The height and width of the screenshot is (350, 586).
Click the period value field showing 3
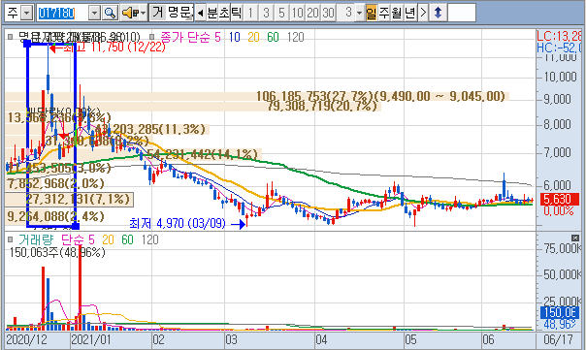[x=345, y=13]
